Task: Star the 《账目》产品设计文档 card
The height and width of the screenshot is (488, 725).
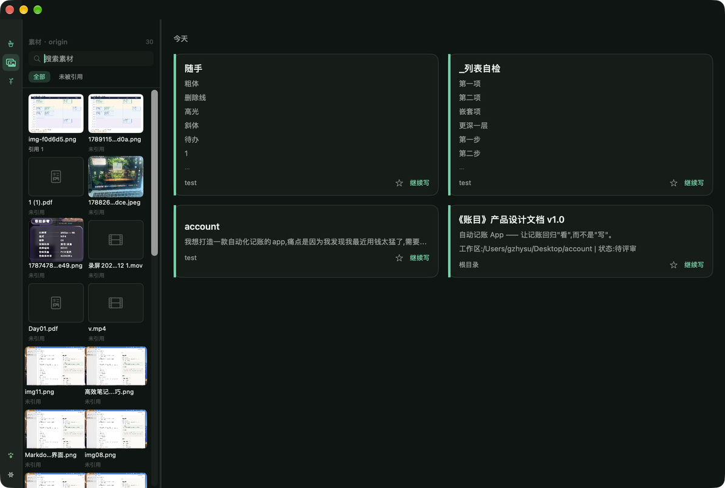Action: click(673, 265)
